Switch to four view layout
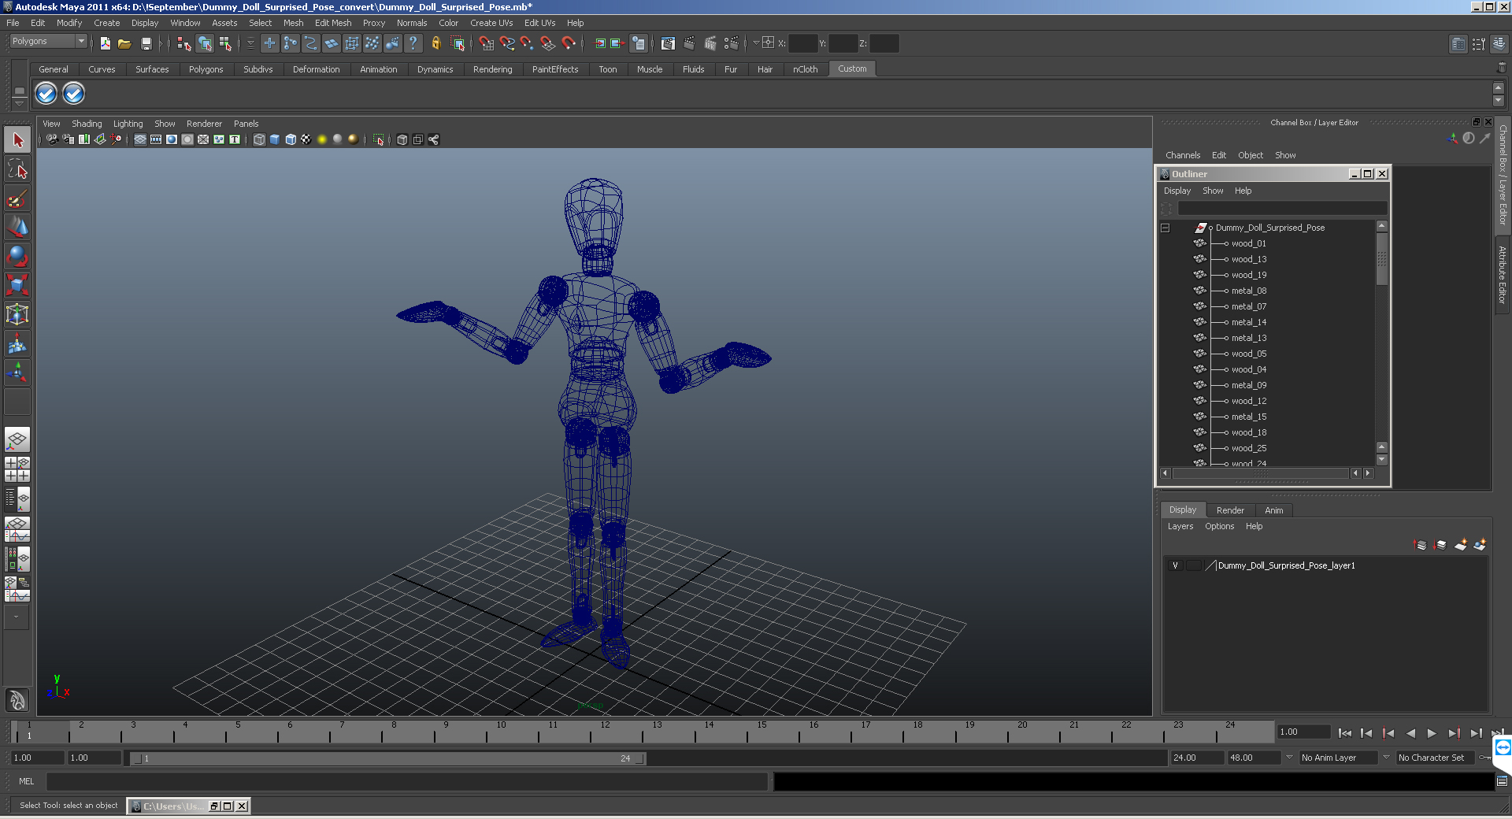 [17, 469]
